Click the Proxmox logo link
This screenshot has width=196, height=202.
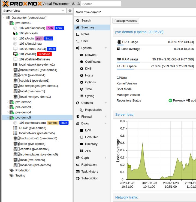(22, 4)
